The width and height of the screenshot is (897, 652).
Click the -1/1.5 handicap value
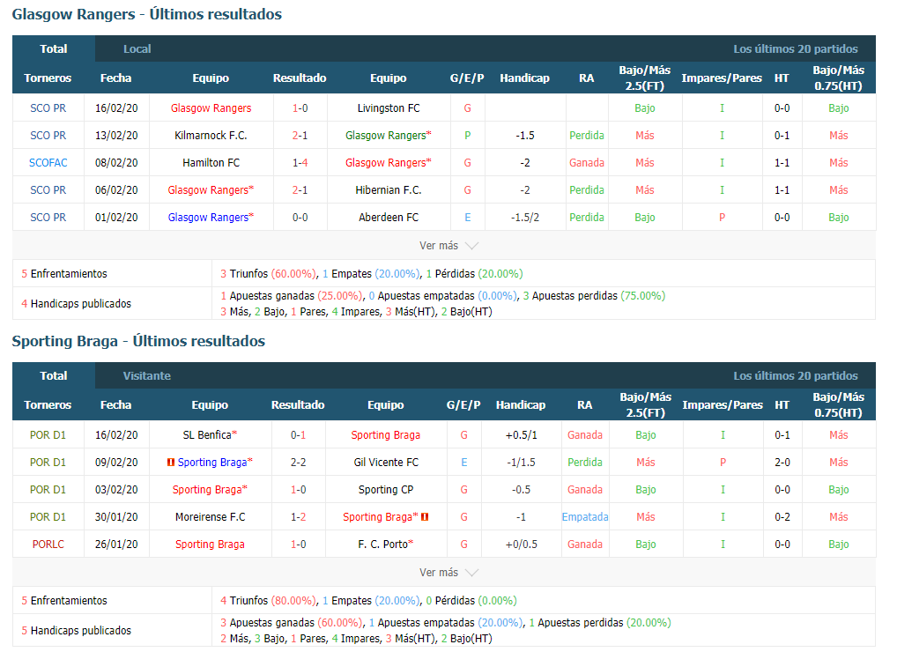point(521,463)
